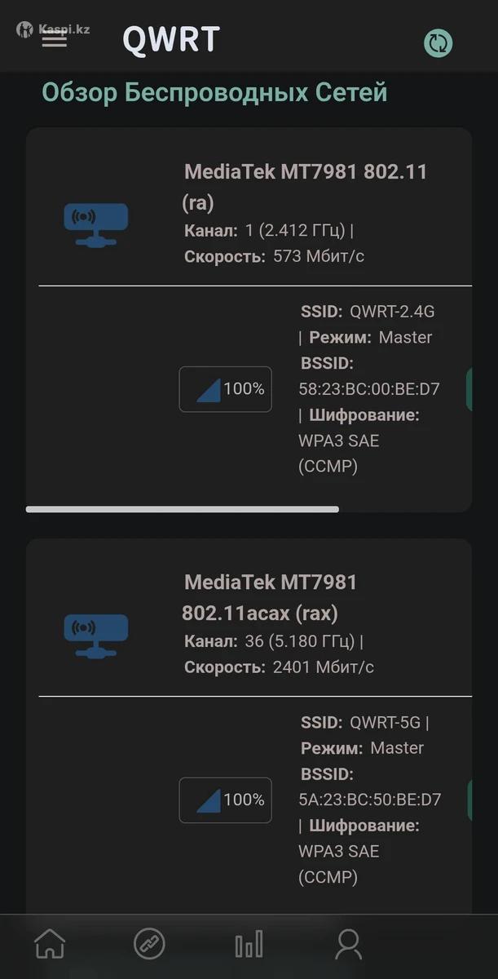Click the 2.4 GHz wireless radio icon
Image resolution: width=498 pixels, height=979 pixels.
[x=96, y=224]
